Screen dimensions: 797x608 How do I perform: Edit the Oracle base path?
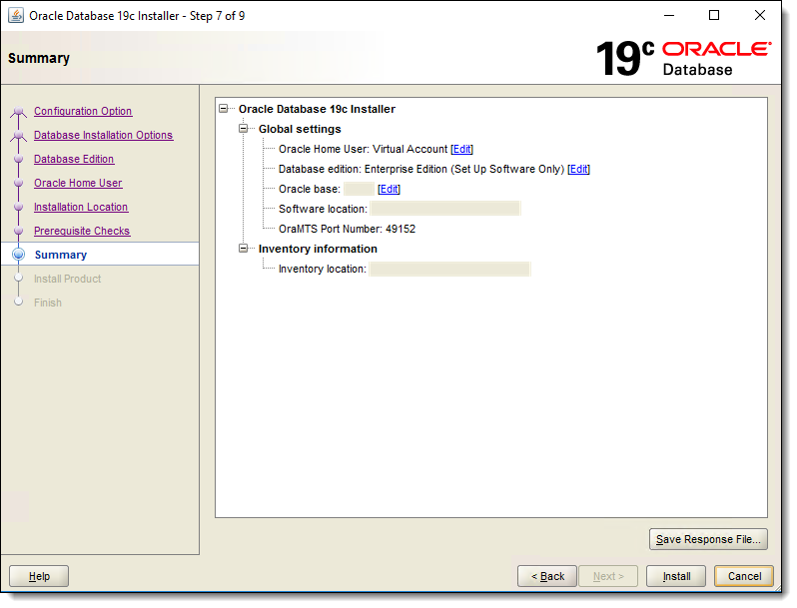point(389,189)
